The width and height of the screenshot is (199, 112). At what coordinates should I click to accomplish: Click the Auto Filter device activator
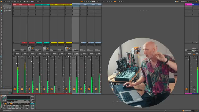[1, 95]
